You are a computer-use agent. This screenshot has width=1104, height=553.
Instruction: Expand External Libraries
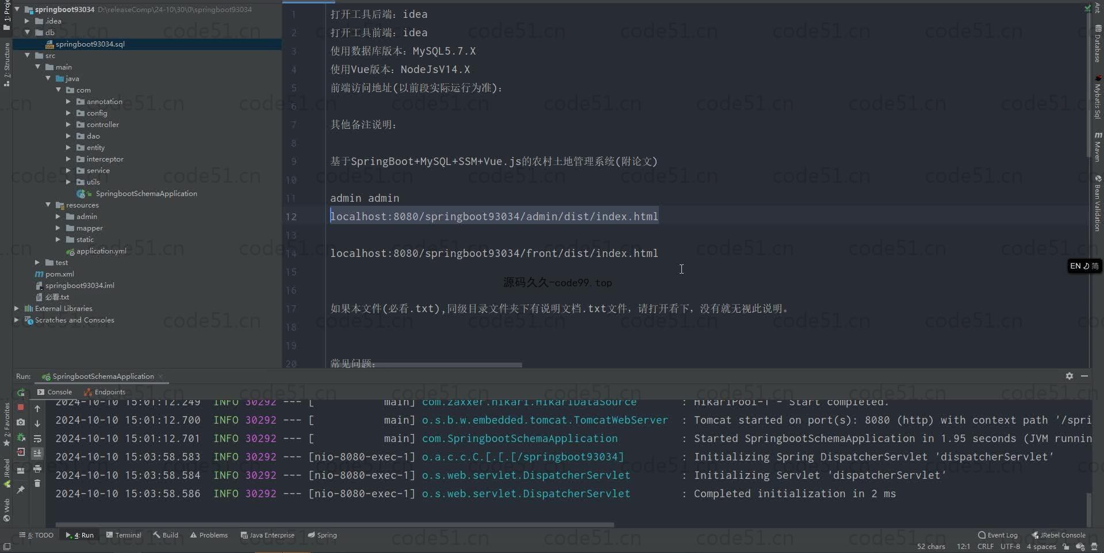[x=17, y=308]
